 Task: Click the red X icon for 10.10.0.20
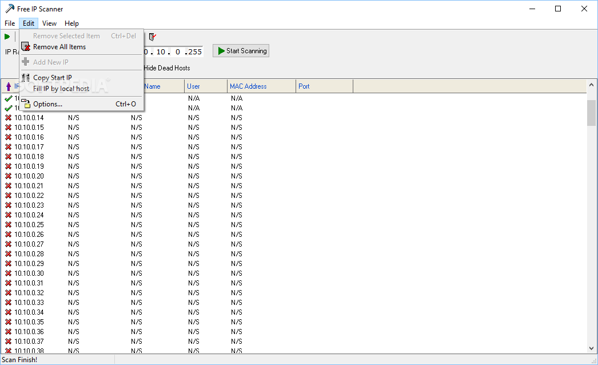(x=8, y=176)
